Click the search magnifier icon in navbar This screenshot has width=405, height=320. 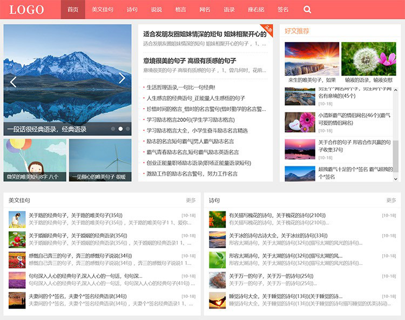coord(307,10)
